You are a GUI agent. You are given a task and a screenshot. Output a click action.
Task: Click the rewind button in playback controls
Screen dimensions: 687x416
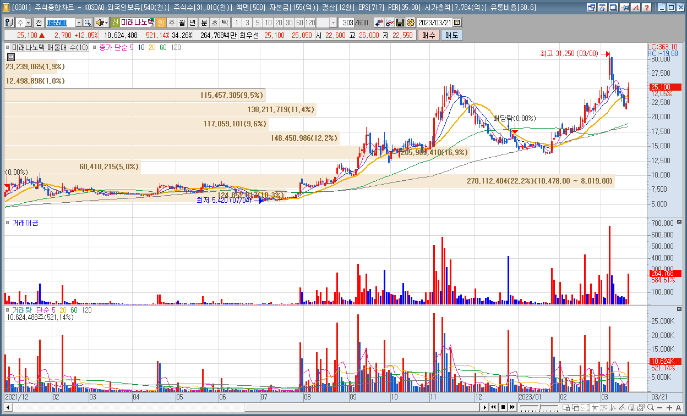(x=494, y=407)
